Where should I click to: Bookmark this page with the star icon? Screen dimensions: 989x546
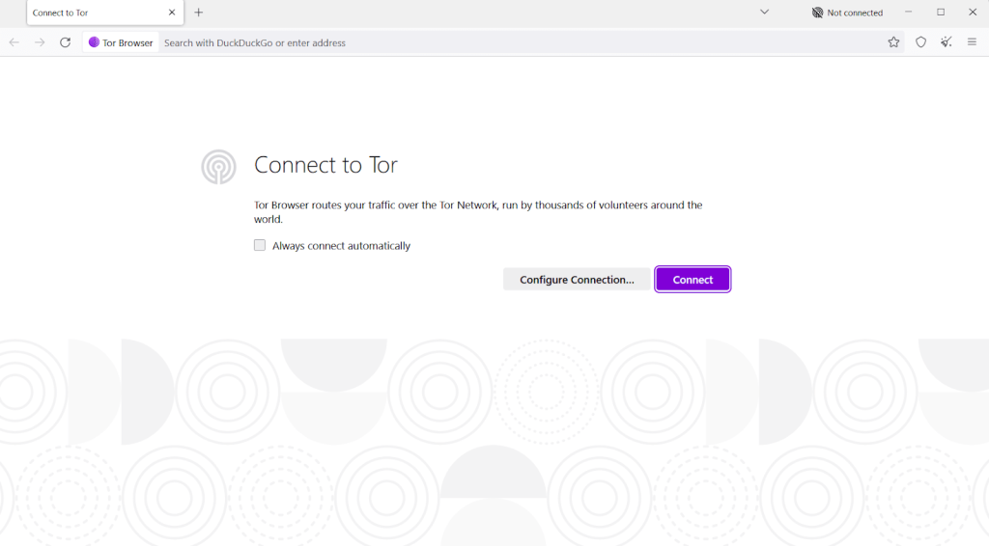(893, 42)
